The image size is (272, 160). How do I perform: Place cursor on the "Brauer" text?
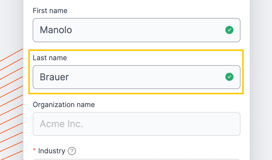click(54, 77)
